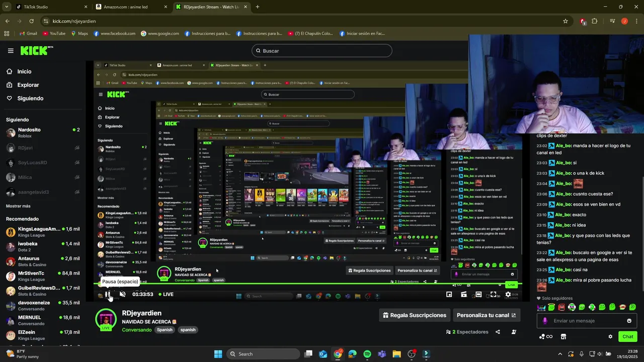Pause the live stream video

pos(108,294)
